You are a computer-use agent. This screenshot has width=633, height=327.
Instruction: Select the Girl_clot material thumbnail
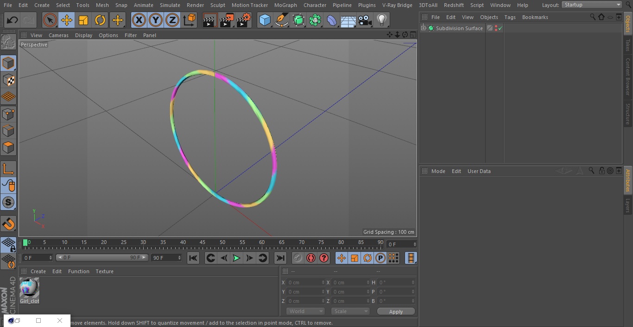pos(29,288)
